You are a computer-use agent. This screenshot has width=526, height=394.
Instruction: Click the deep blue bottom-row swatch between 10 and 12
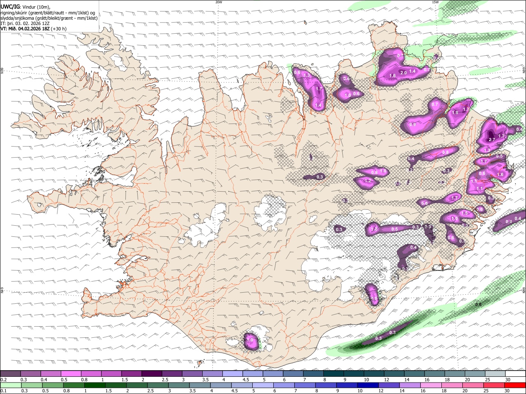[368, 385]
